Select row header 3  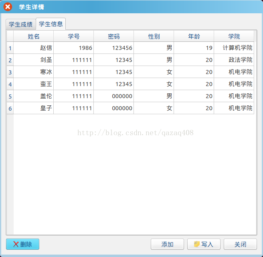tap(10, 72)
